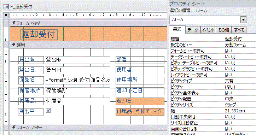Click the 幅 value 21.392cm
The width and height of the screenshot is (256, 135).
(x=240, y=111)
